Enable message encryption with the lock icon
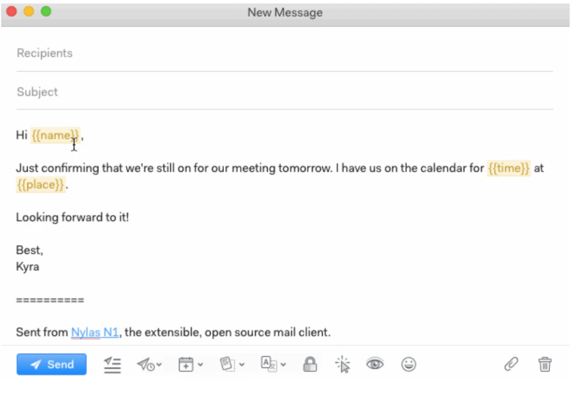Image resolution: width=576 pixels, height=397 pixels. (310, 365)
